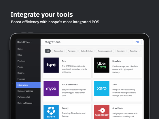Click 'Rostering, Timesheets, and Tasking' text
The height and width of the screenshot is (119, 159).
tap(73, 115)
